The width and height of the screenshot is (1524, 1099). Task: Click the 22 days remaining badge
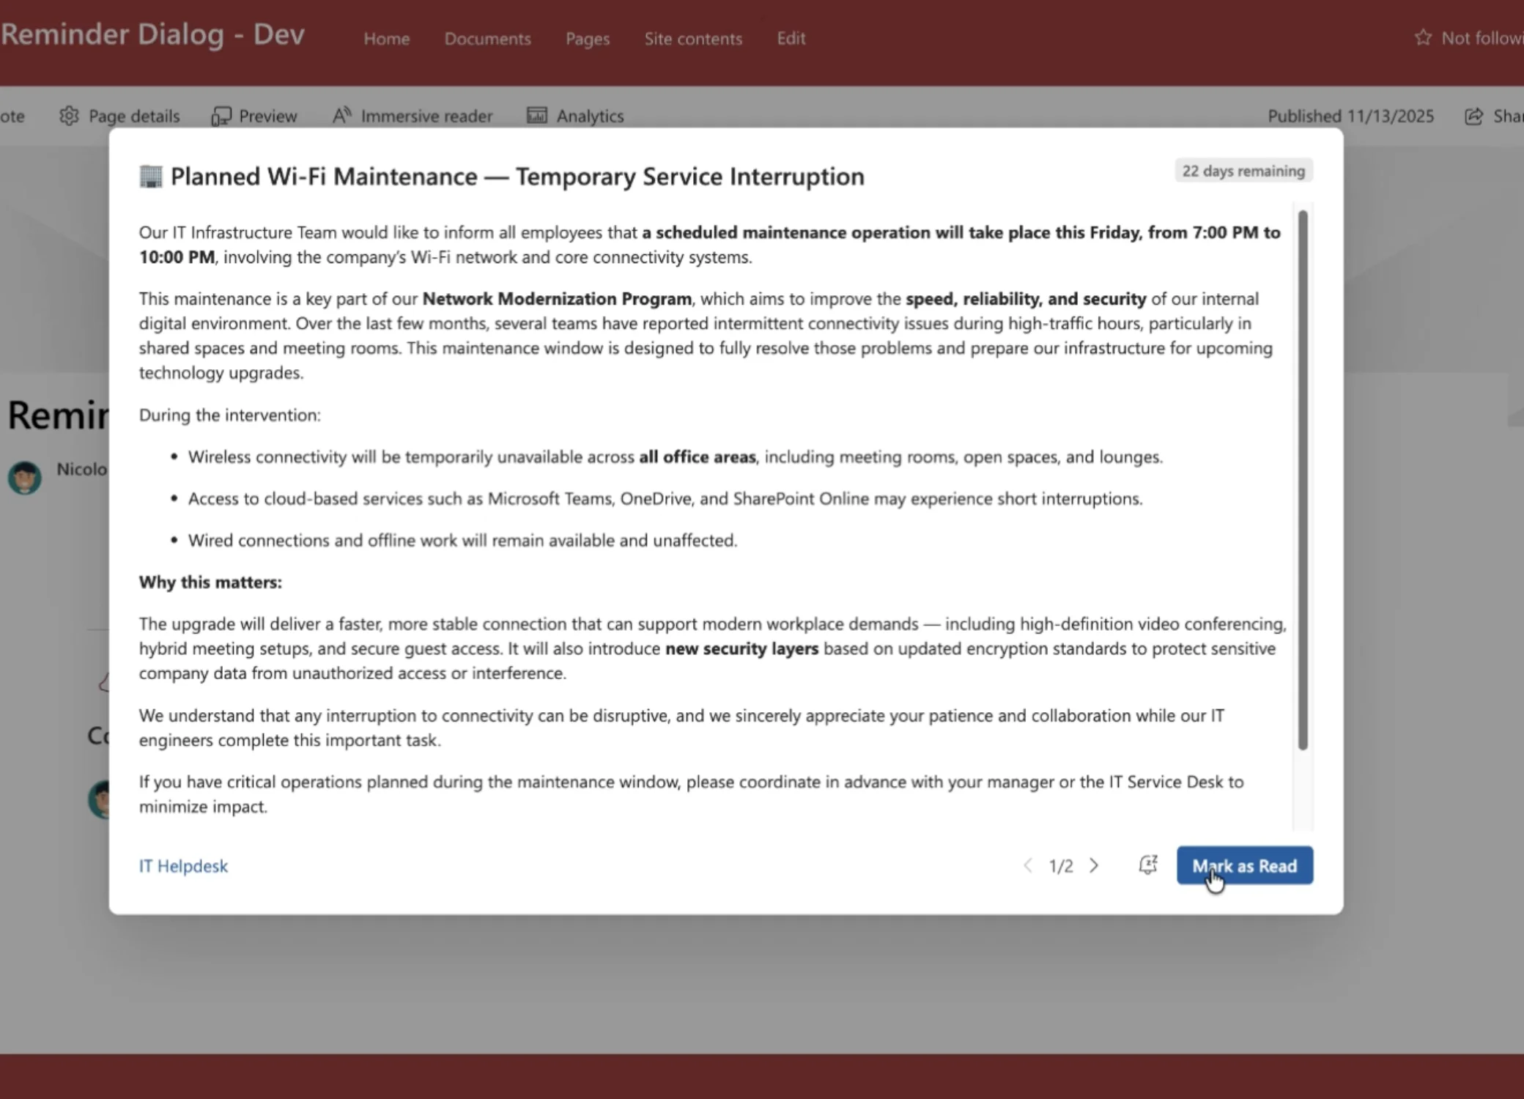tap(1243, 170)
